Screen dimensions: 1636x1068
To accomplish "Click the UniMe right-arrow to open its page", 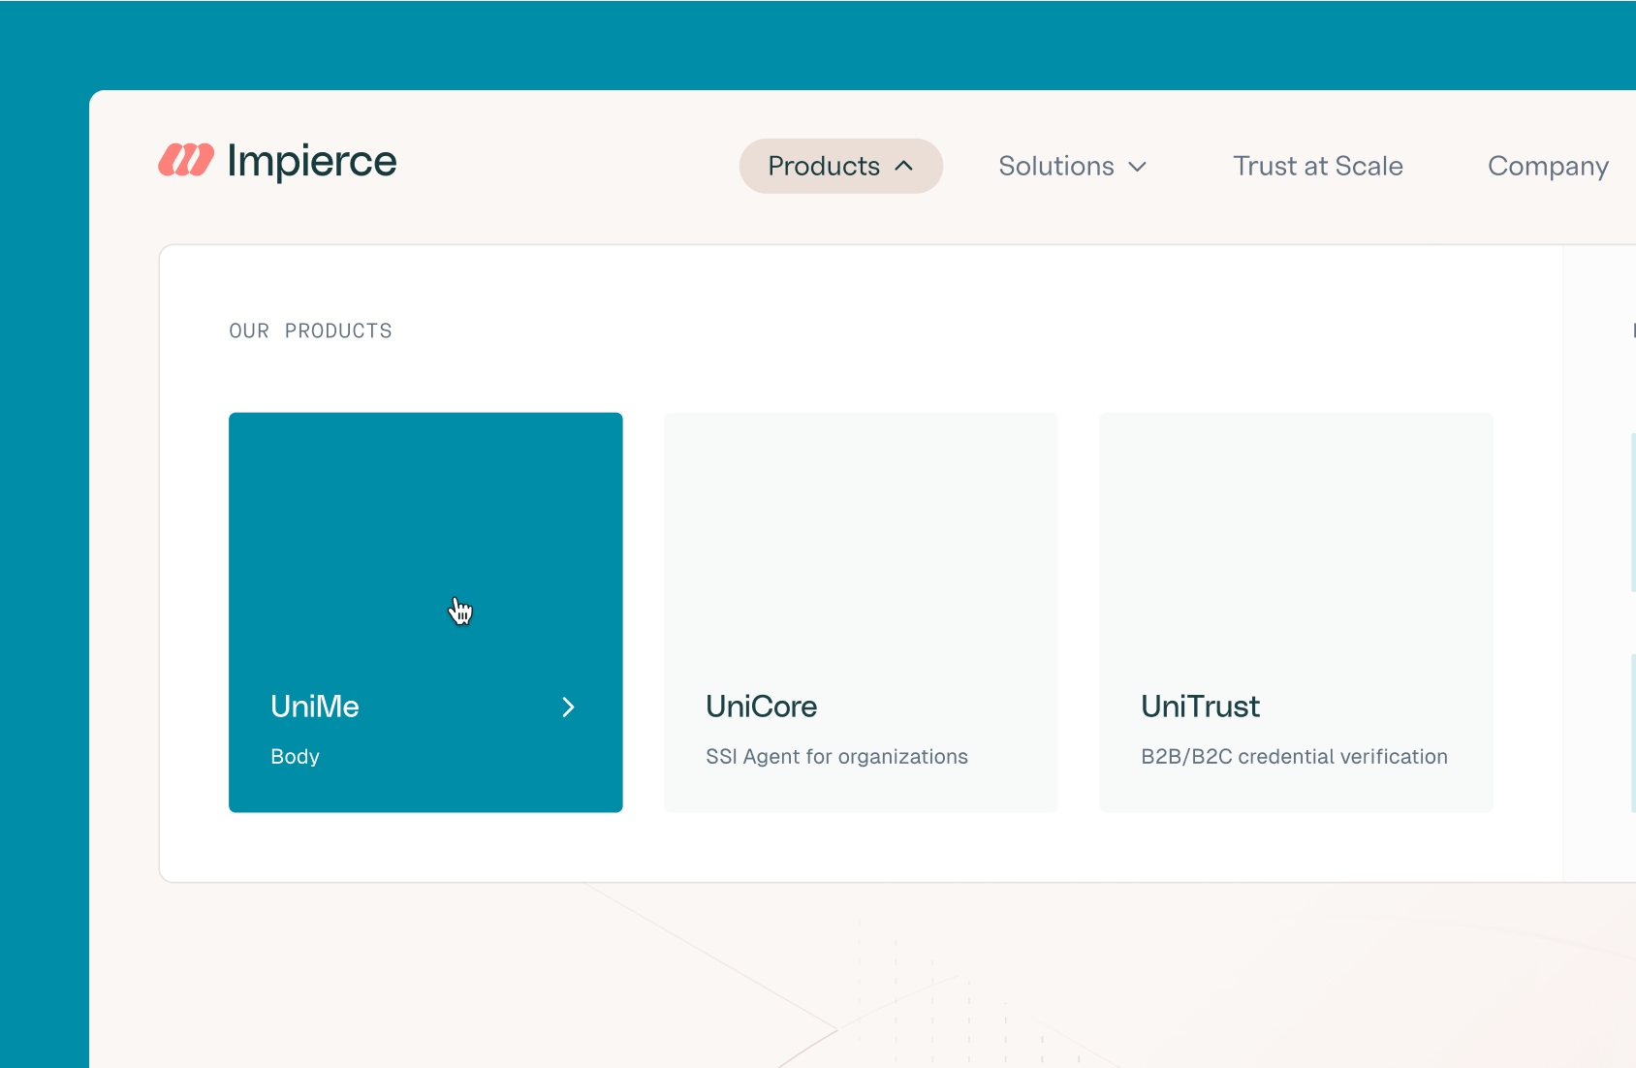I will [568, 707].
